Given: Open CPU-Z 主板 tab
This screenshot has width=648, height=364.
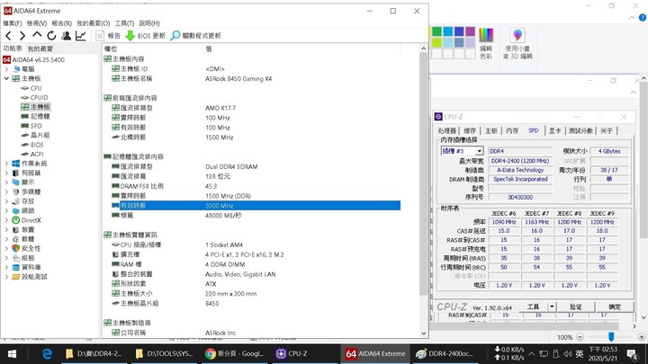Looking at the screenshot, I should [491, 131].
